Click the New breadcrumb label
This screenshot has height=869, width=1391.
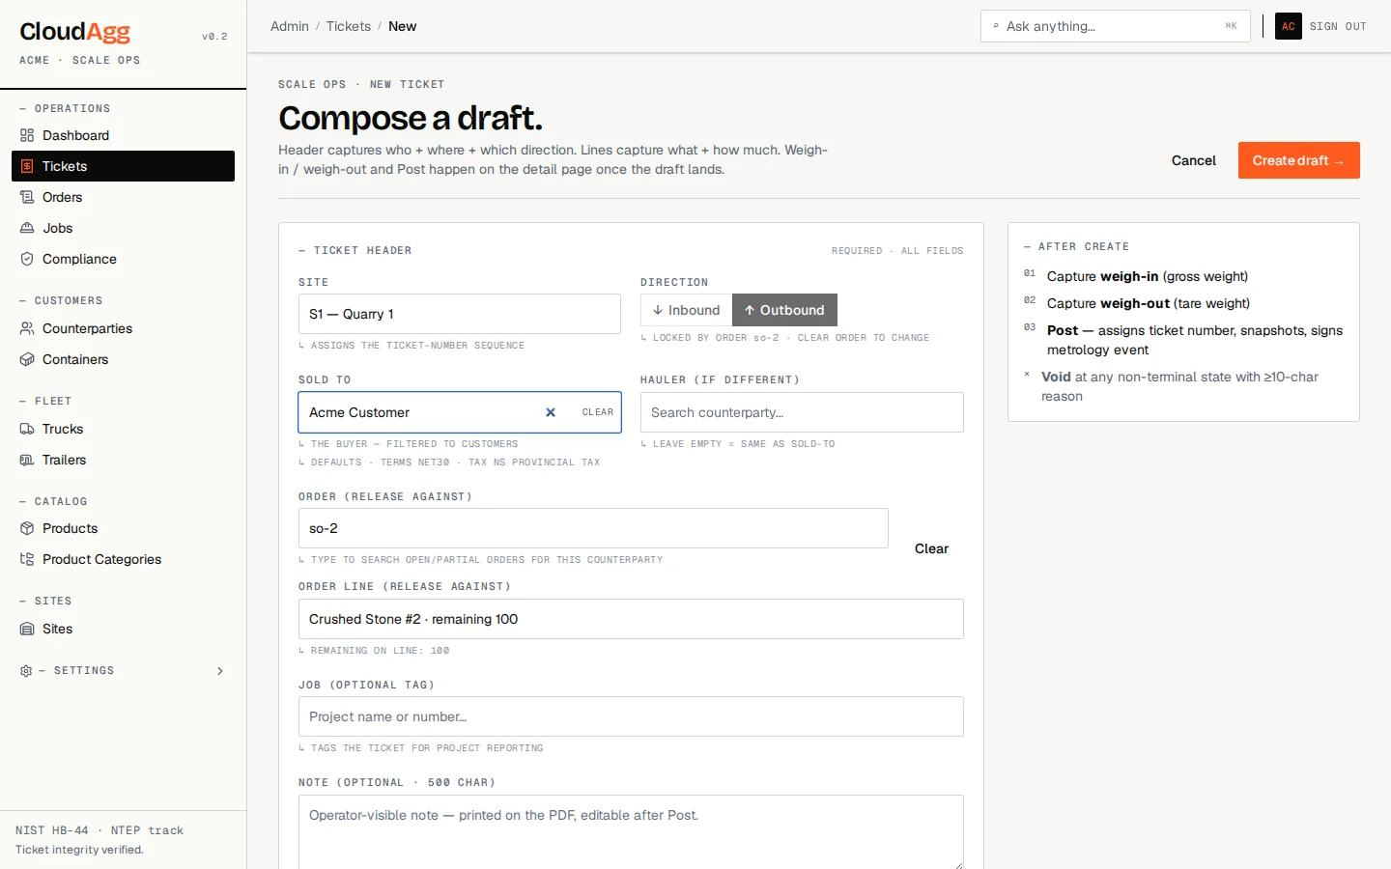[402, 26]
